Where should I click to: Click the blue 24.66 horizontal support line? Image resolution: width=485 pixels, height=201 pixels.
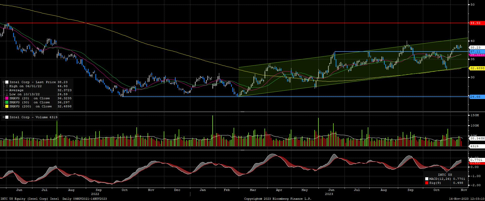(295, 96)
